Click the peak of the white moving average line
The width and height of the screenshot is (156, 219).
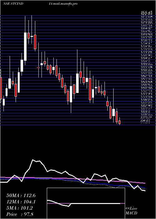[33, 160]
